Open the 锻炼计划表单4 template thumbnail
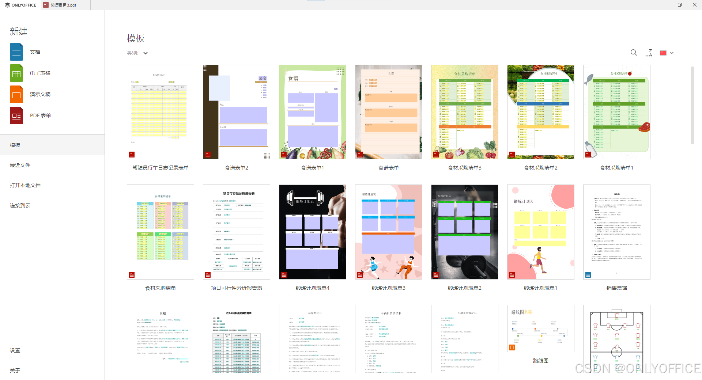702x380 pixels. tap(313, 232)
